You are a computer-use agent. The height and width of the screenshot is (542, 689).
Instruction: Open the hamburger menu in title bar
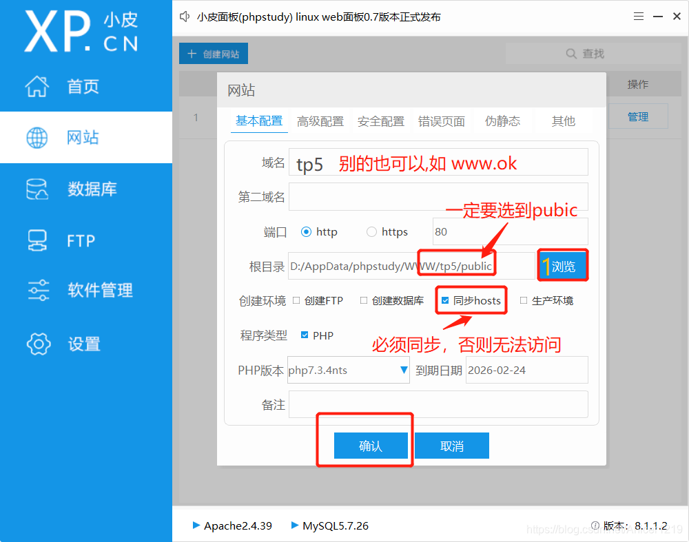tap(639, 16)
